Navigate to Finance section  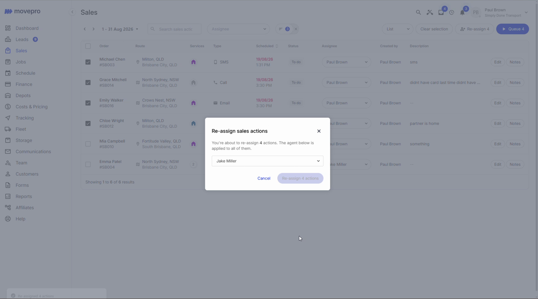click(24, 84)
